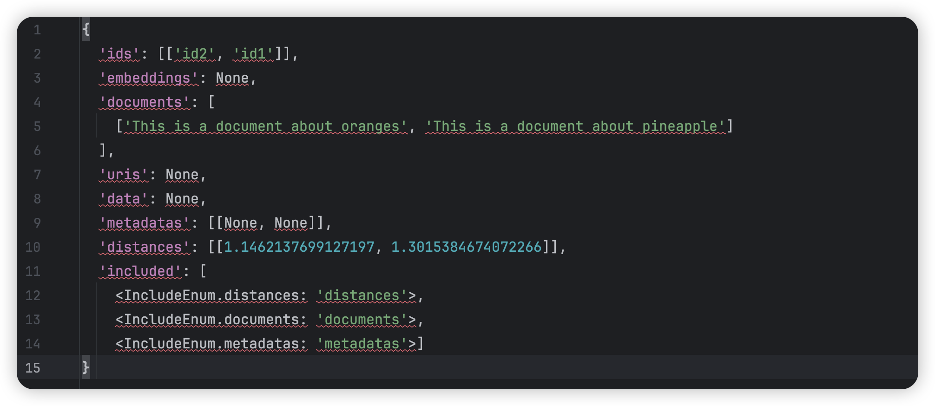The width and height of the screenshot is (935, 406).
Task: Click line number 15 in the gutter
Action: coord(33,368)
